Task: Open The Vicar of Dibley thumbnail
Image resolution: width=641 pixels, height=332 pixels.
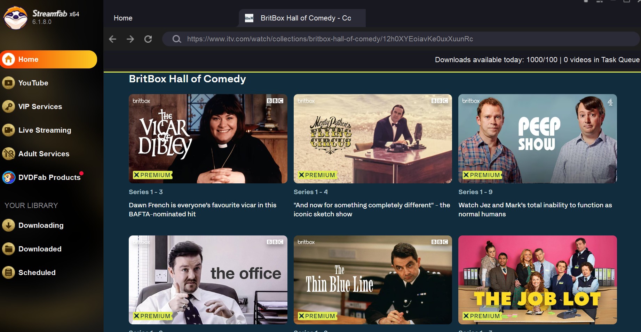Action: click(208, 139)
